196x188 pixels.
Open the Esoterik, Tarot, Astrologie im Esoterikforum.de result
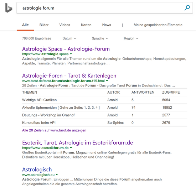(77, 143)
